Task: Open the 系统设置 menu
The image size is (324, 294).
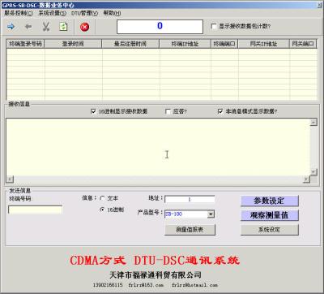Action: 52,13
